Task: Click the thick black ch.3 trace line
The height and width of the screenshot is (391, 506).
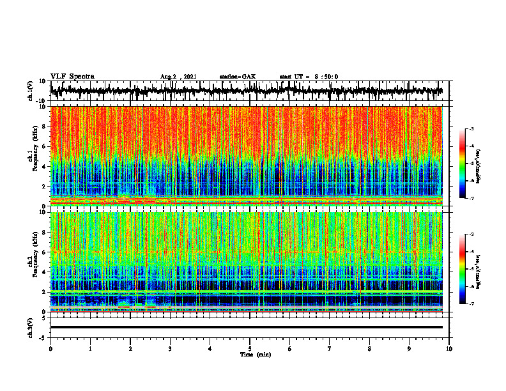Action: click(x=246, y=327)
